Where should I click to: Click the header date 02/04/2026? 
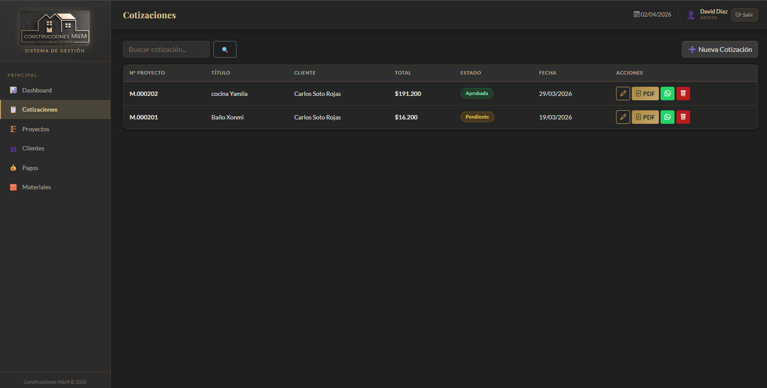coord(656,14)
